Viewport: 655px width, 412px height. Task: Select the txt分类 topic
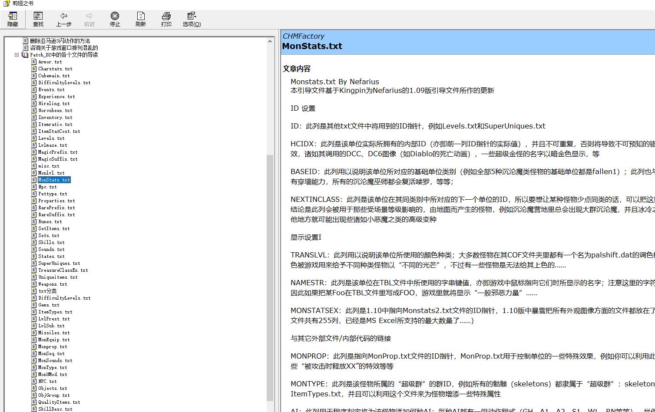point(47,291)
